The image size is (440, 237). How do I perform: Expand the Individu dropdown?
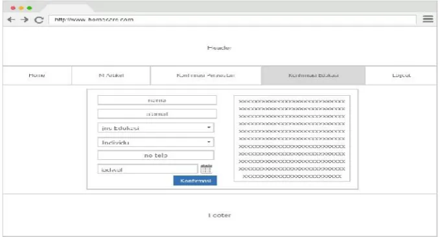(156, 142)
